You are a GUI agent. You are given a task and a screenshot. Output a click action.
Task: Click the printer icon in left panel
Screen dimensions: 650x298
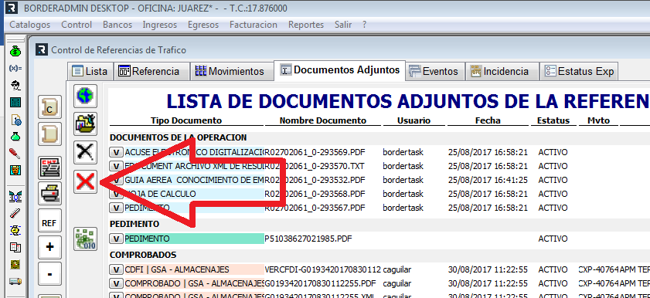tap(49, 193)
